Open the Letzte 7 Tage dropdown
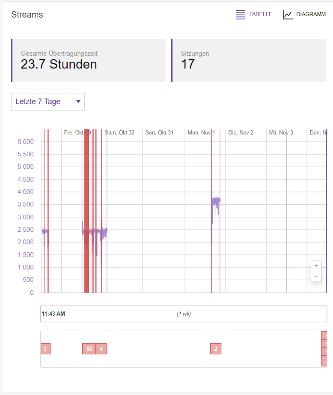The height and width of the screenshot is (395, 333). pyautogui.click(x=48, y=102)
